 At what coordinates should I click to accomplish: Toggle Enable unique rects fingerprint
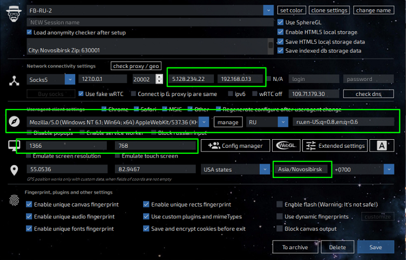146,204
